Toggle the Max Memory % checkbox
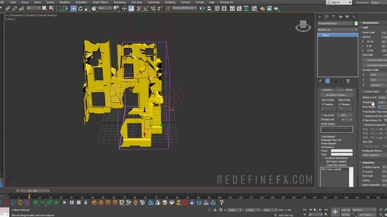Image resolution: width=387 pixels, height=217 pixels. tap(363, 121)
